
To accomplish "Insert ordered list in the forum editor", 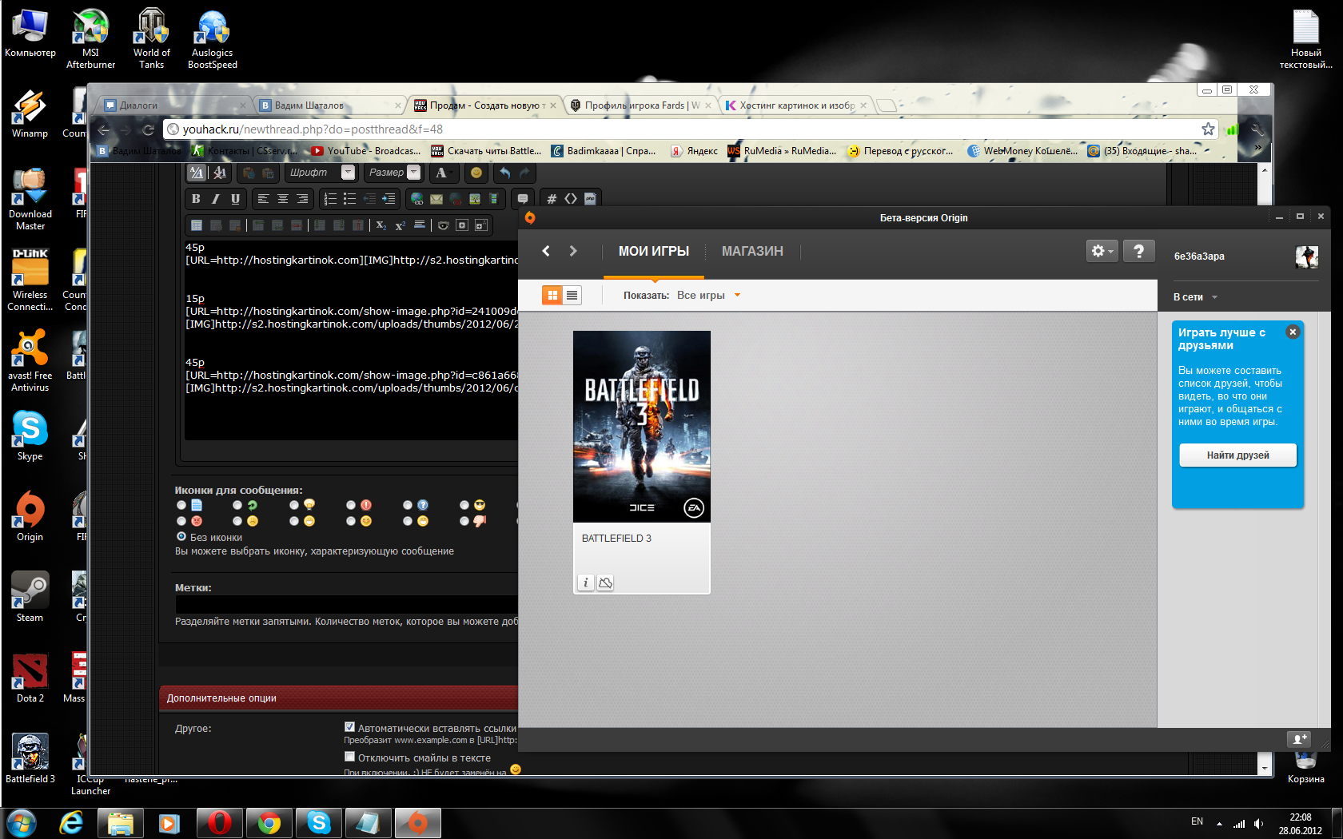I will pyautogui.click(x=330, y=199).
